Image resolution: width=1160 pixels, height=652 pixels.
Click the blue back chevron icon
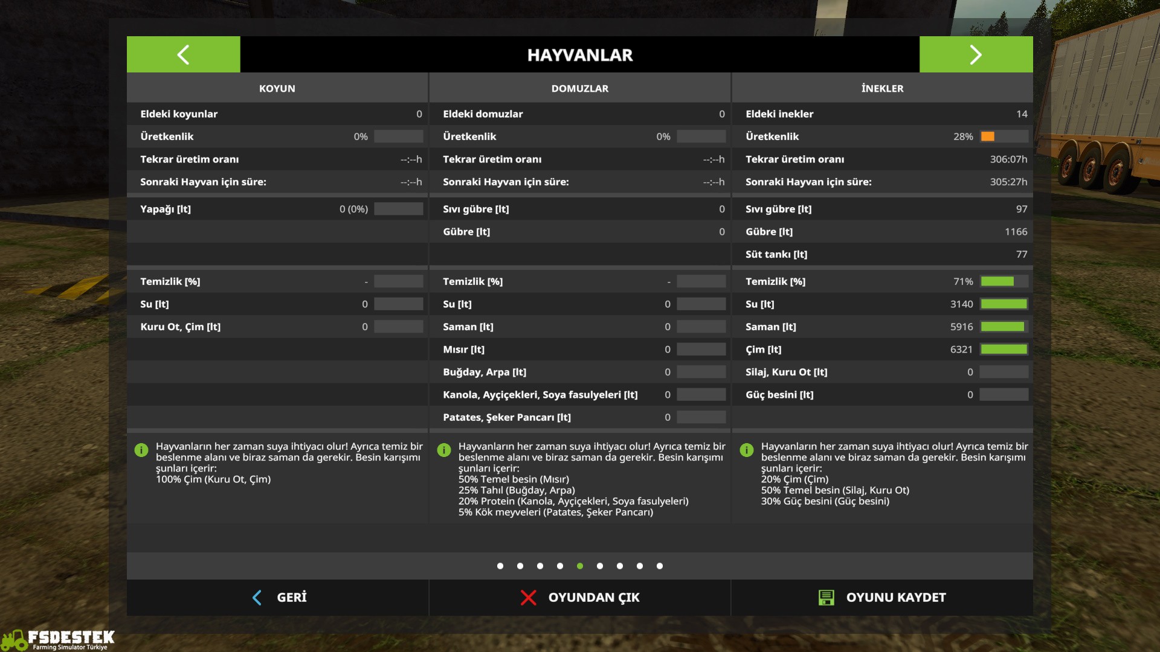(257, 598)
